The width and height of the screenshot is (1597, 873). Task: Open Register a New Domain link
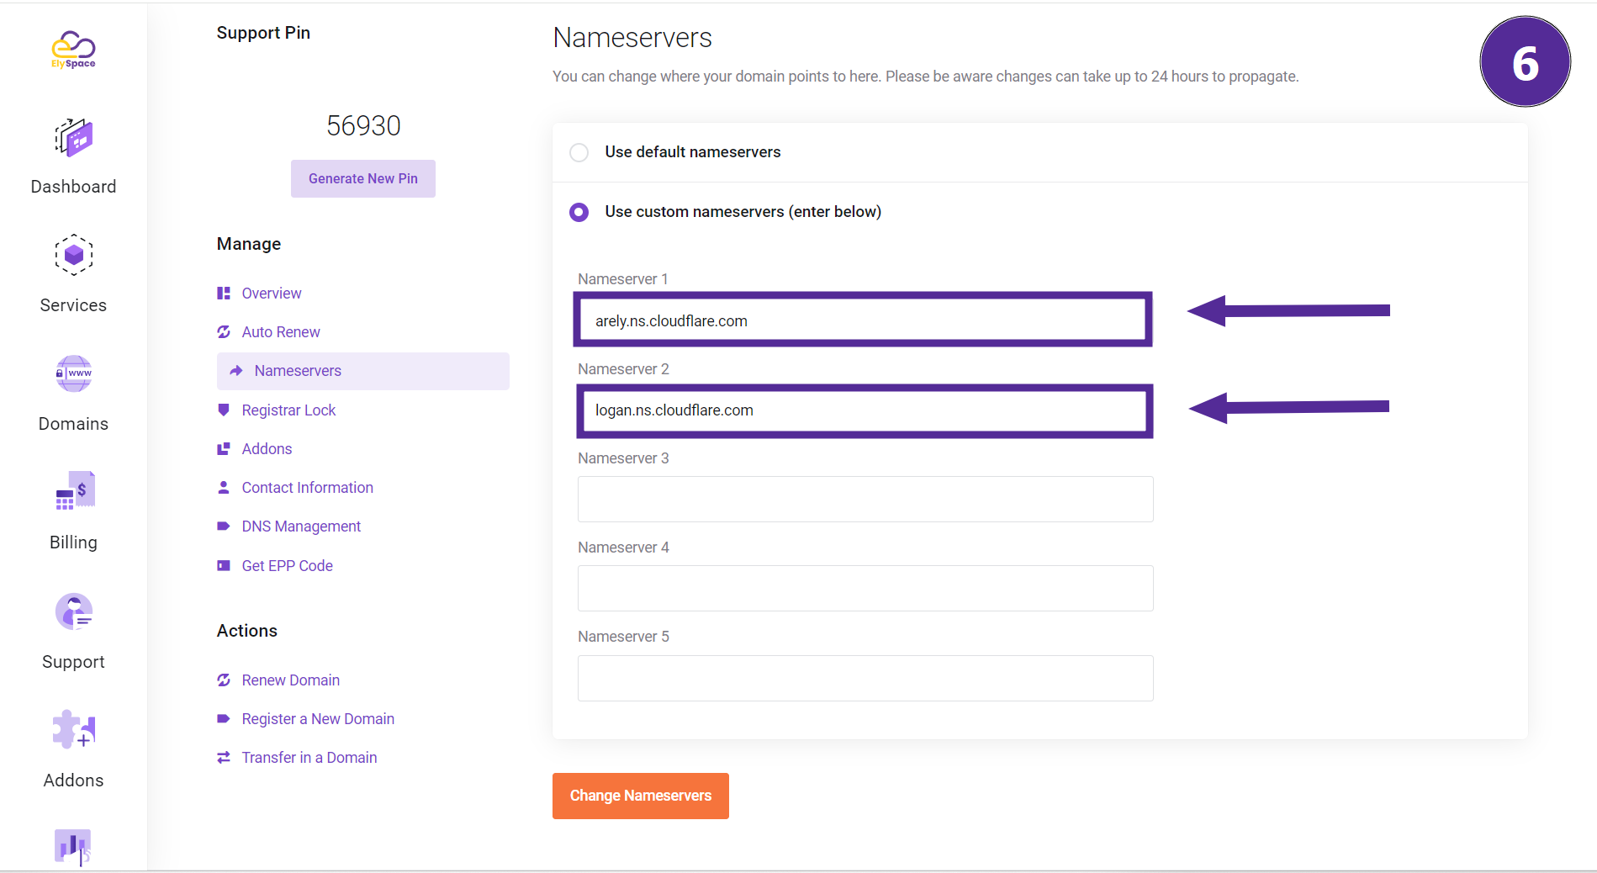[x=318, y=719]
